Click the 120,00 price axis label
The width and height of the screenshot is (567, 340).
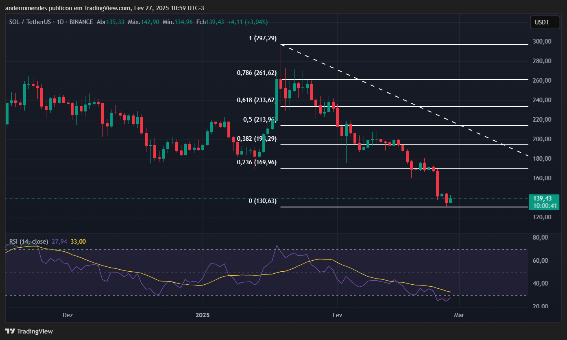(542, 217)
